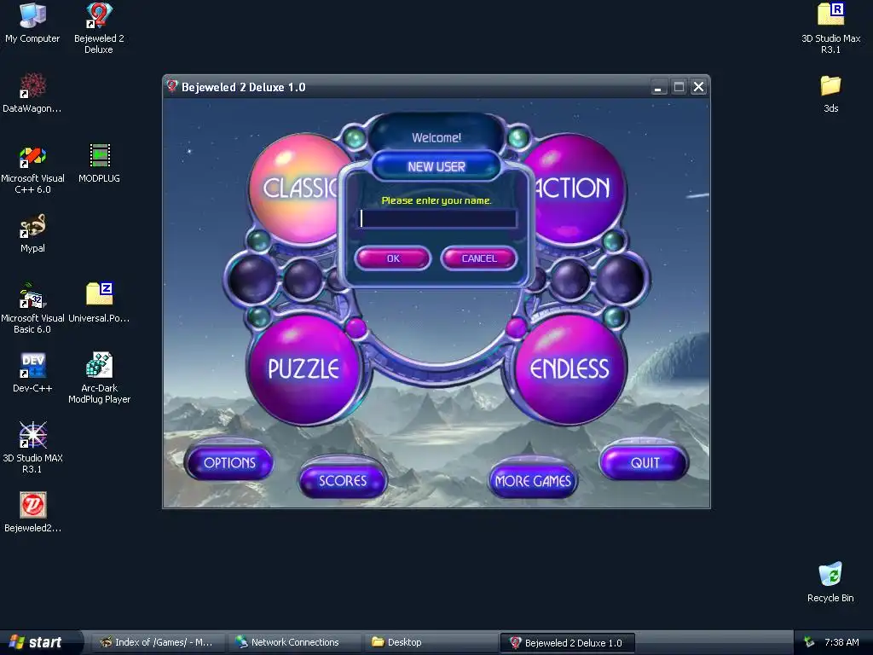Click the name entry text field
This screenshot has height=655, width=873.
(437, 218)
